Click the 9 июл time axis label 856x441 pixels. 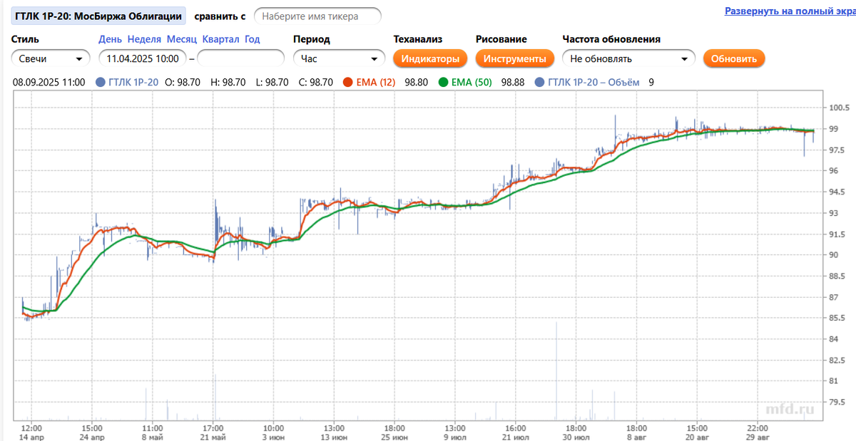[456, 437]
